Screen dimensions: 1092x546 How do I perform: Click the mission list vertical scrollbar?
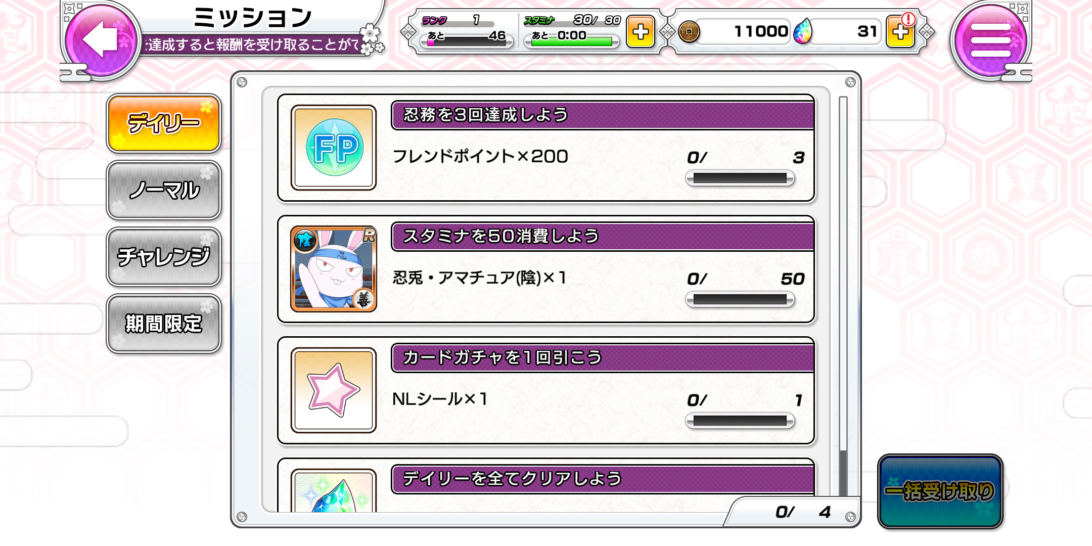843,296
